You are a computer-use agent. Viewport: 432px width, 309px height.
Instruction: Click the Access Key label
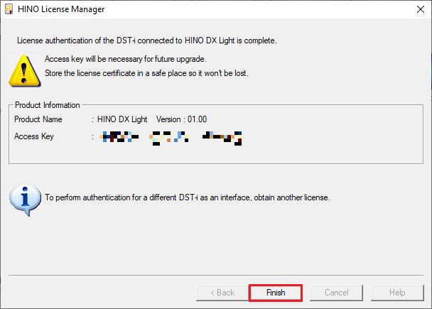click(34, 136)
